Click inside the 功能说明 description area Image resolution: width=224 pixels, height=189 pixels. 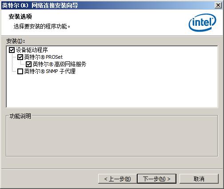coord(112,137)
